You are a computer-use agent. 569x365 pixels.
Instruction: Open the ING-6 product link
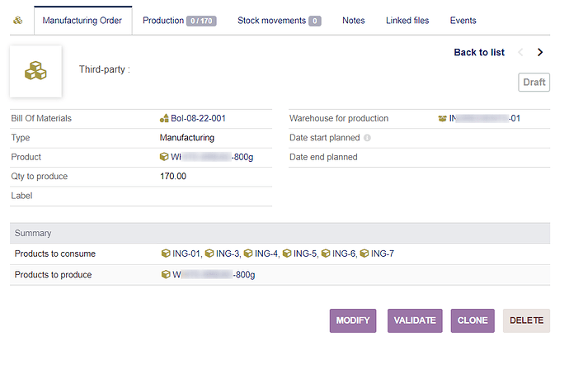[x=343, y=254]
